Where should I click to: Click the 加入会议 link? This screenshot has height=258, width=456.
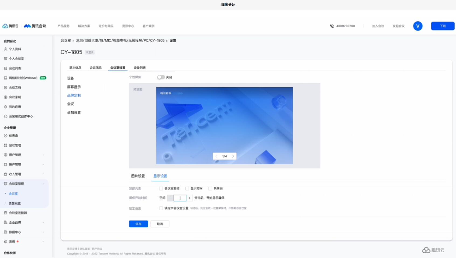pos(378,26)
